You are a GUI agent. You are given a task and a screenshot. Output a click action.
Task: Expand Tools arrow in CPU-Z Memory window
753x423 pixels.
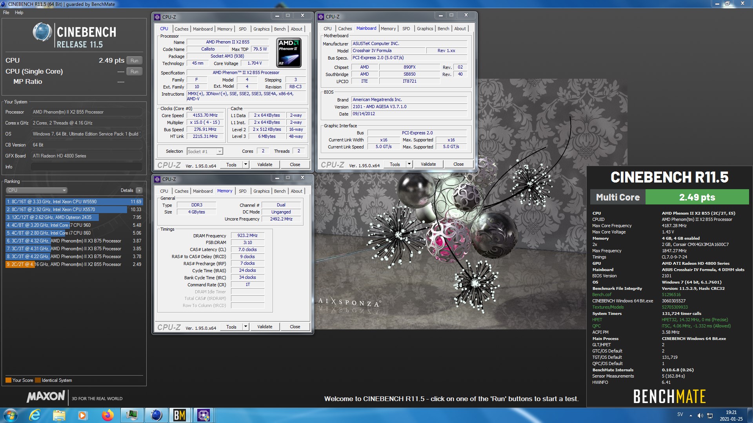click(x=246, y=327)
